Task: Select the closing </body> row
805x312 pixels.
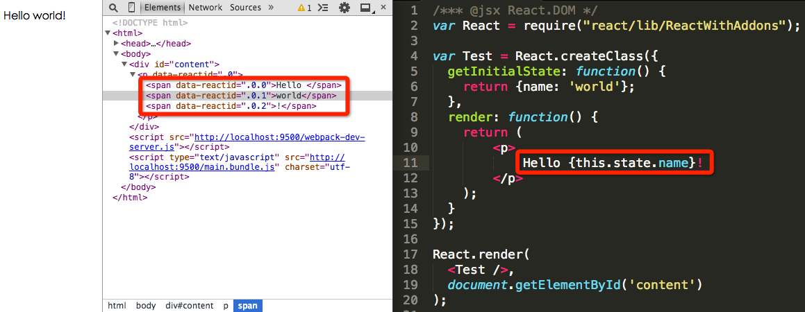Action: pyautogui.click(x=138, y=187)
